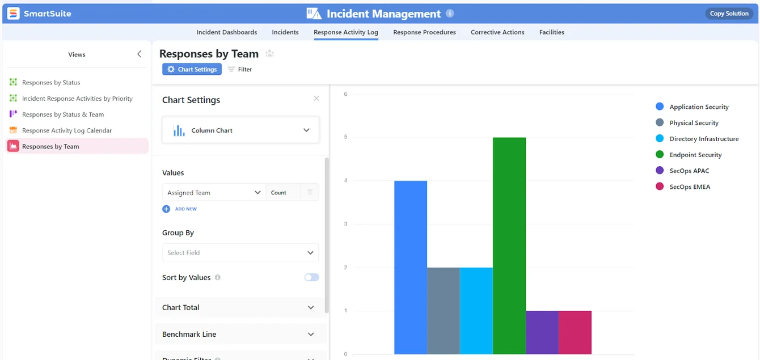Click the Endpoint Security legend color dot
The image size is (760, 360).
[660, 154]
